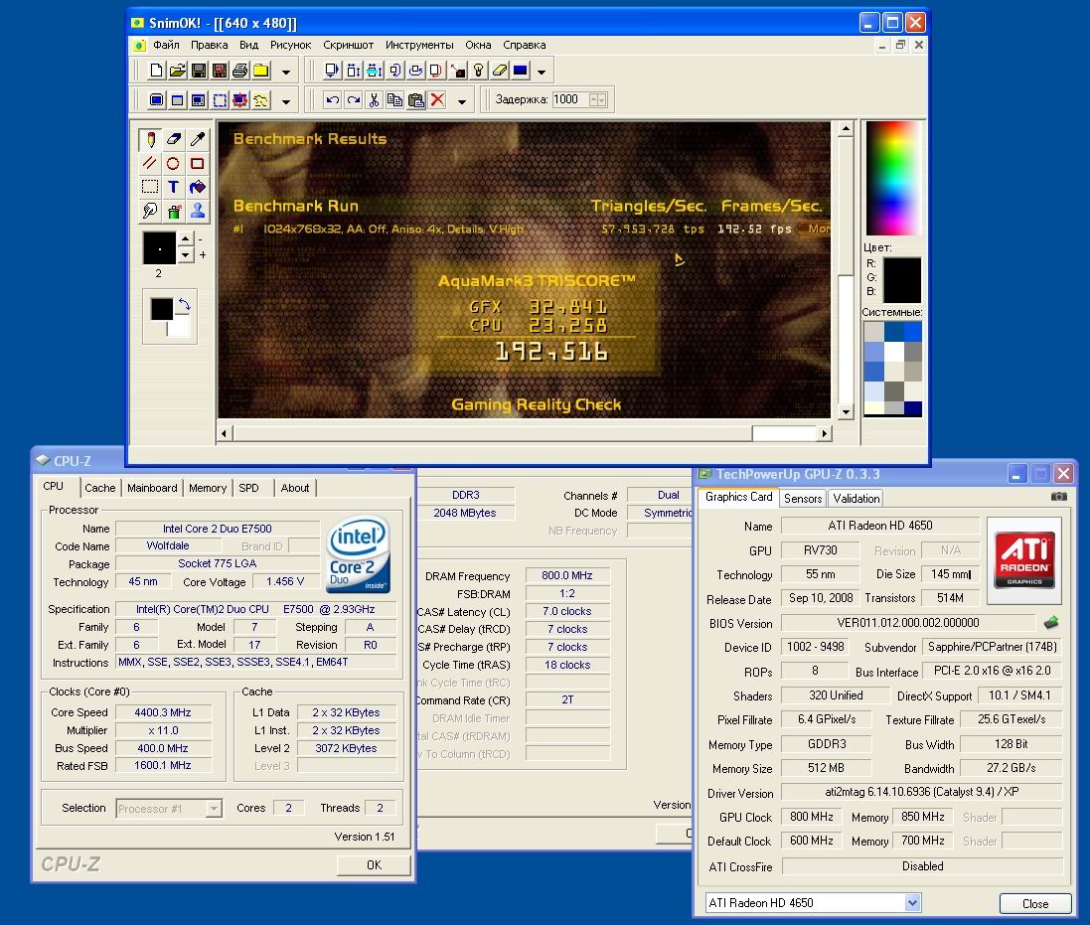Click the MDI child restore button below title bar
This screenshot has height=925, width=1090.
pos(900,45)
